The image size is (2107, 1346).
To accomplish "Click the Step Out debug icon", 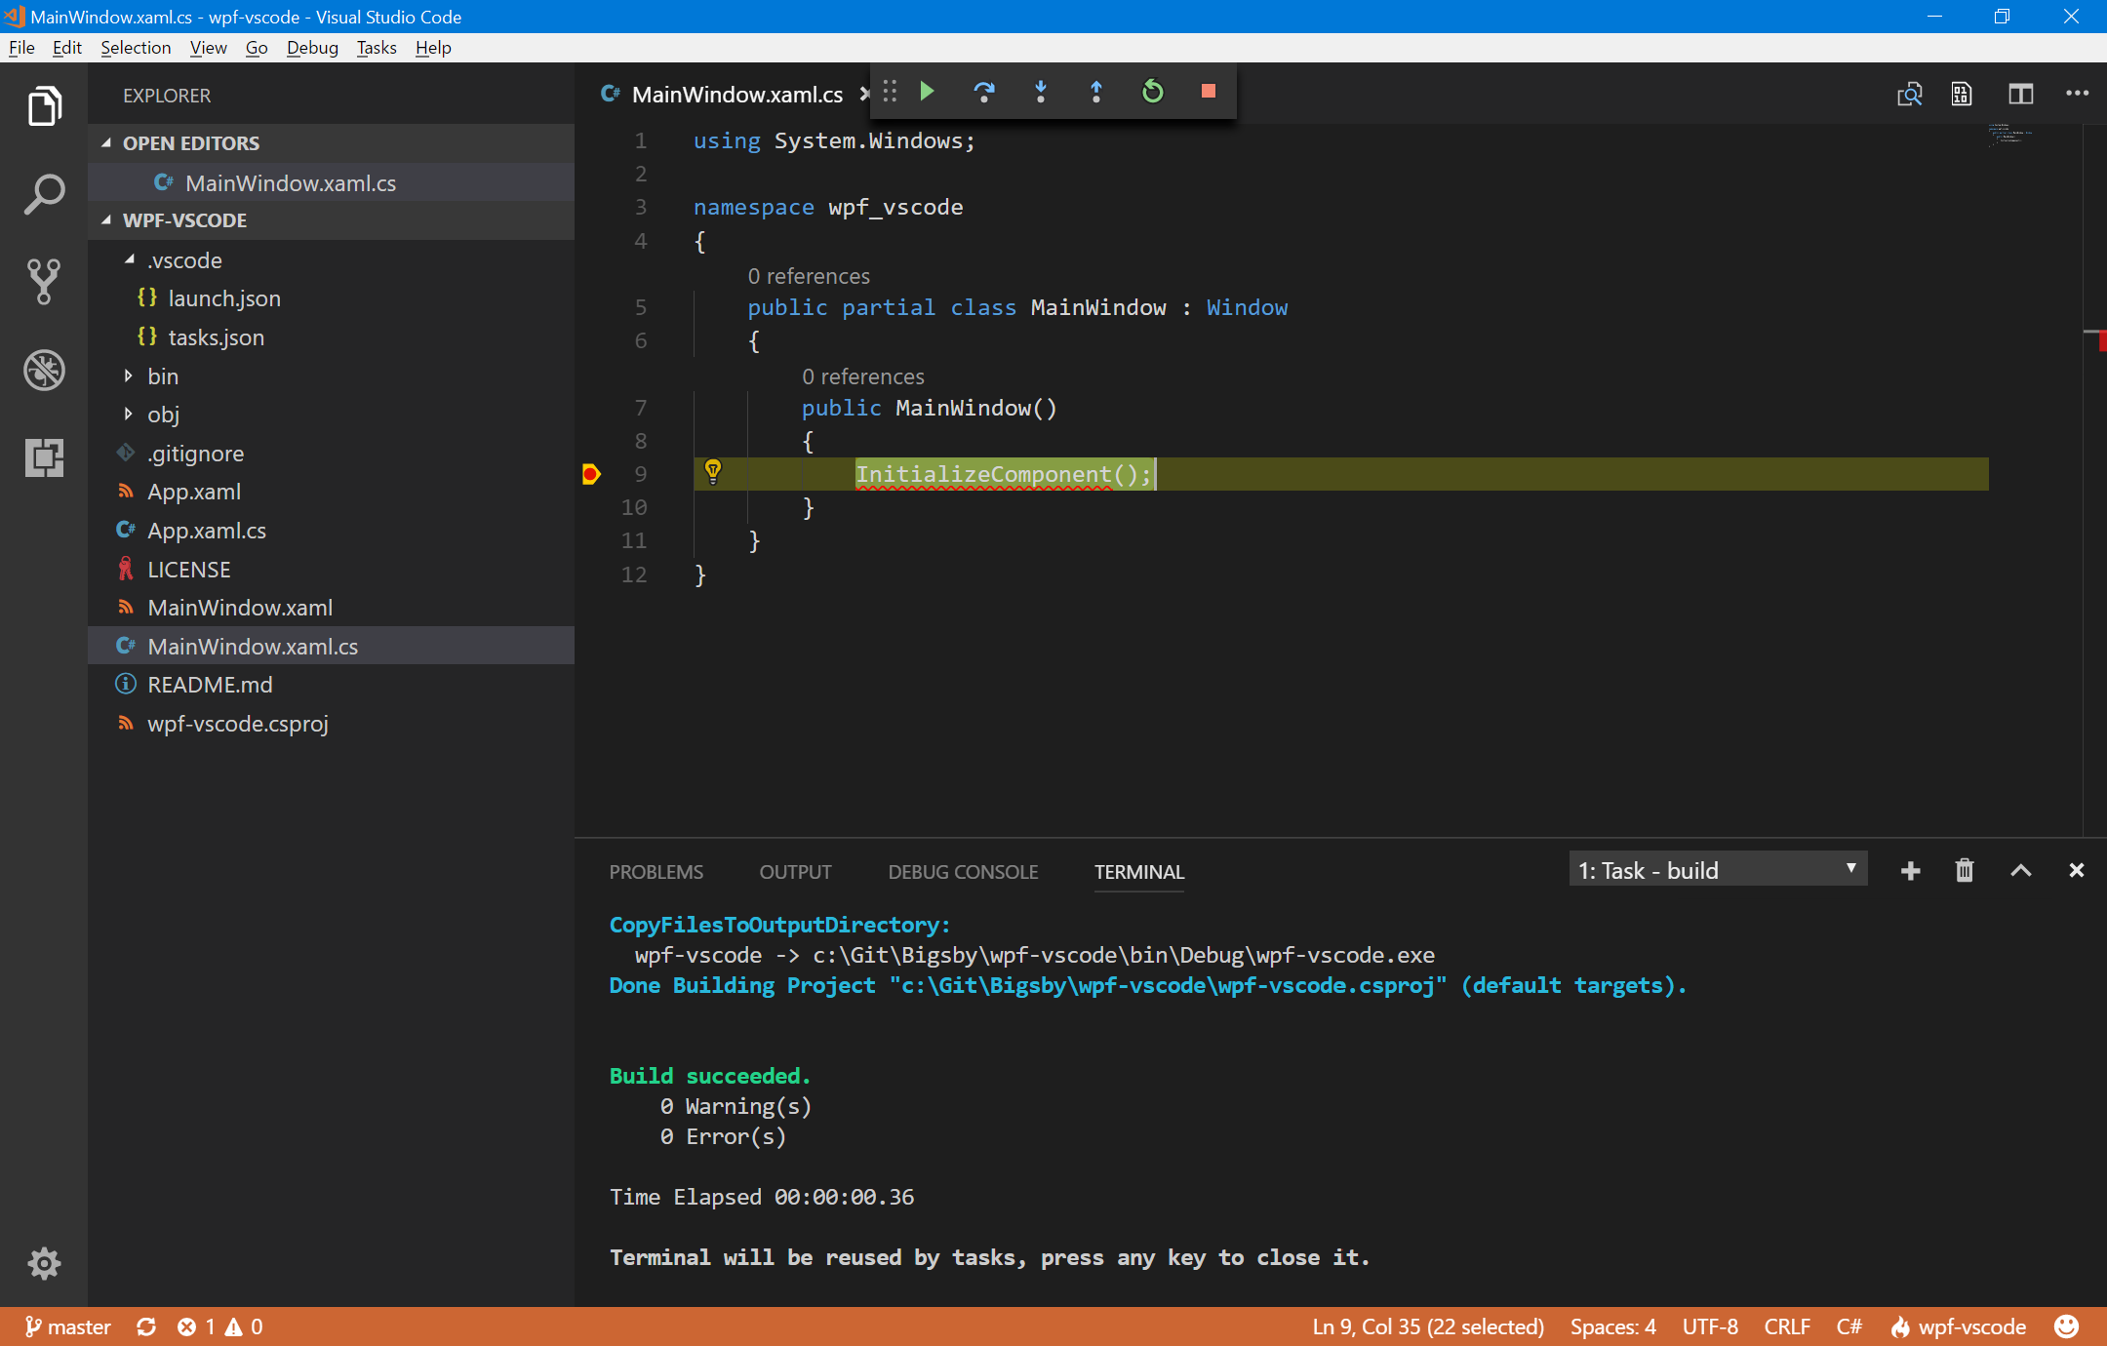I will pyautogui.click(x=1095, y=92).
